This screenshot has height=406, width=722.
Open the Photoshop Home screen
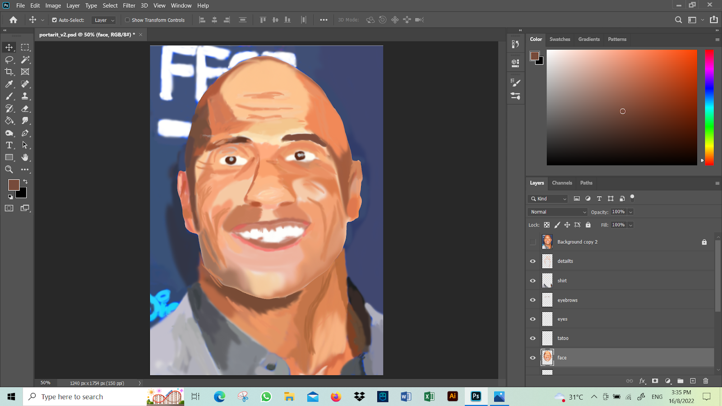pos(14,20)
